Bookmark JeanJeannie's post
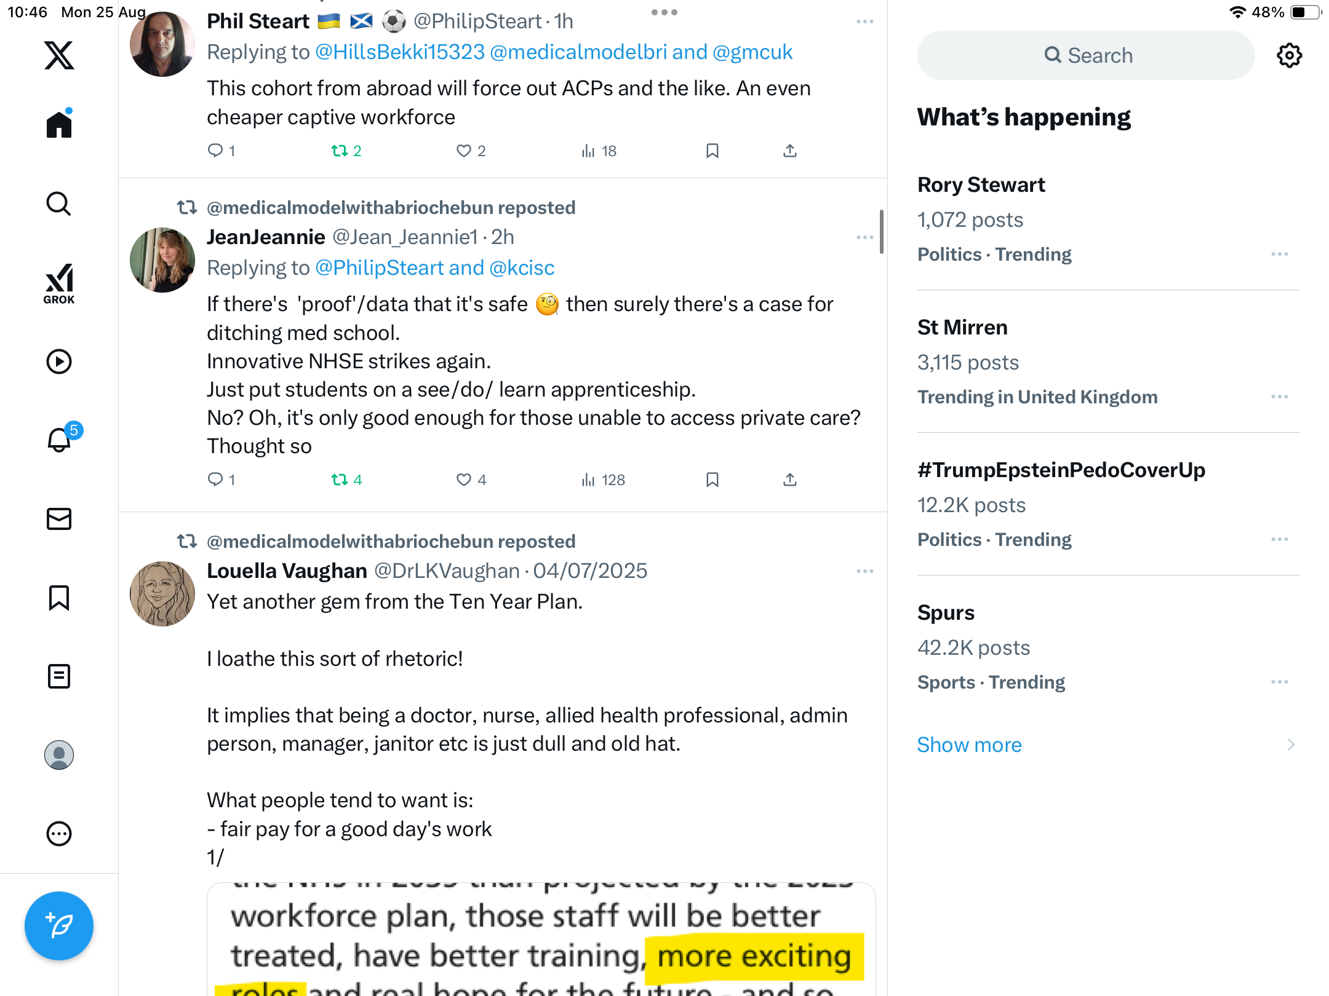Image resolution: width=1329 pixels, height=996 pixels. click(x=712, y=480)
